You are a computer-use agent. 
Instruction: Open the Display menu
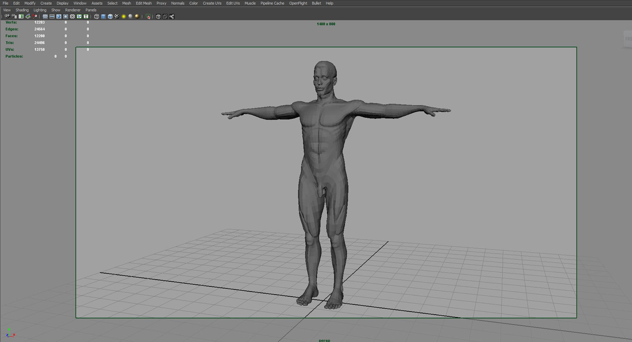click(x=62, y=3)
